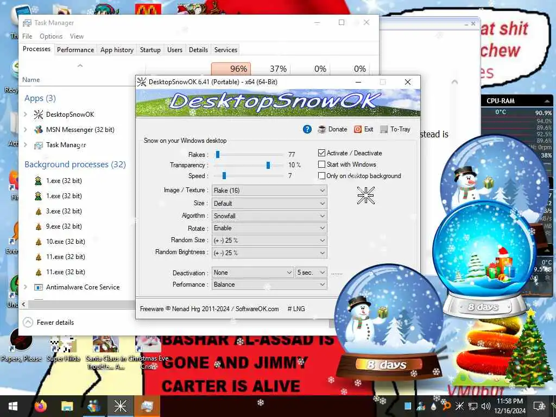This screenshot has height=417, width=556.
Task: Click Task Manager icon in Apps list
Action: pos(39,145)
